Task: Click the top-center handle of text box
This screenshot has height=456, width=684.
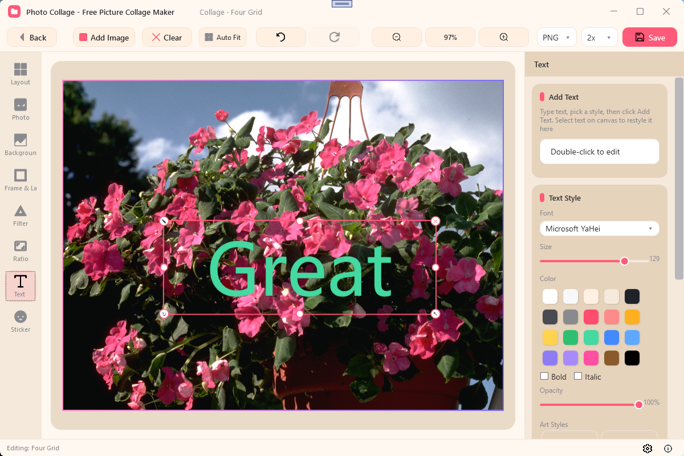Action: pyautogui.click(x=300, y=221)
